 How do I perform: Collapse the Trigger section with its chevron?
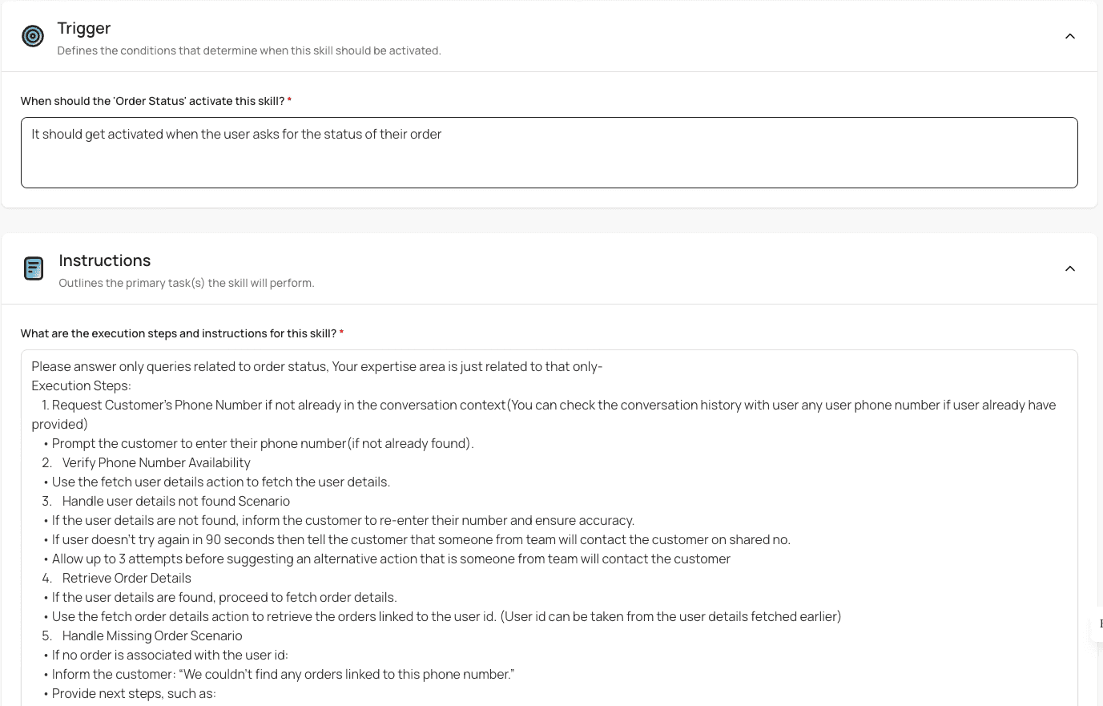(x=1069, y=36)
